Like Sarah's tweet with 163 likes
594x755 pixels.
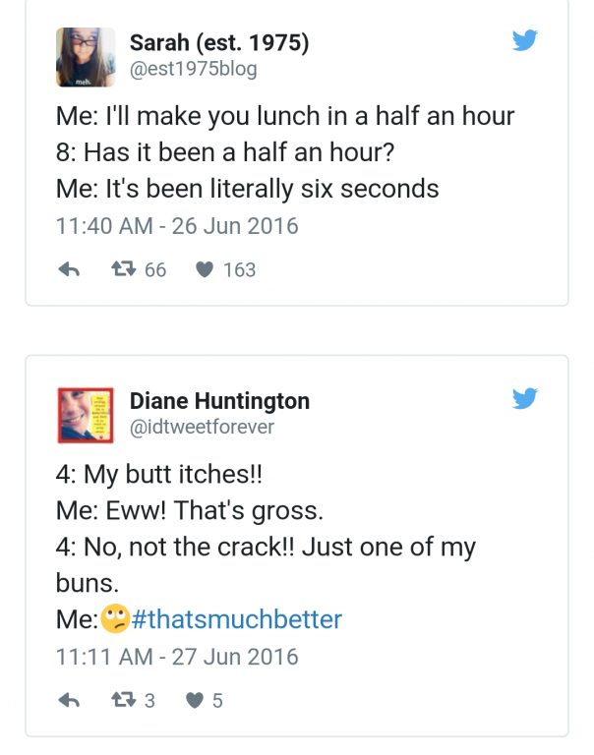(x=205, y=269)
